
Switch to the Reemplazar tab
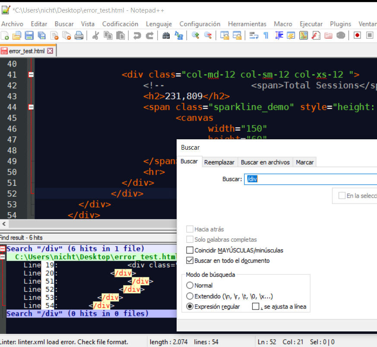click(x=219, y=162)
